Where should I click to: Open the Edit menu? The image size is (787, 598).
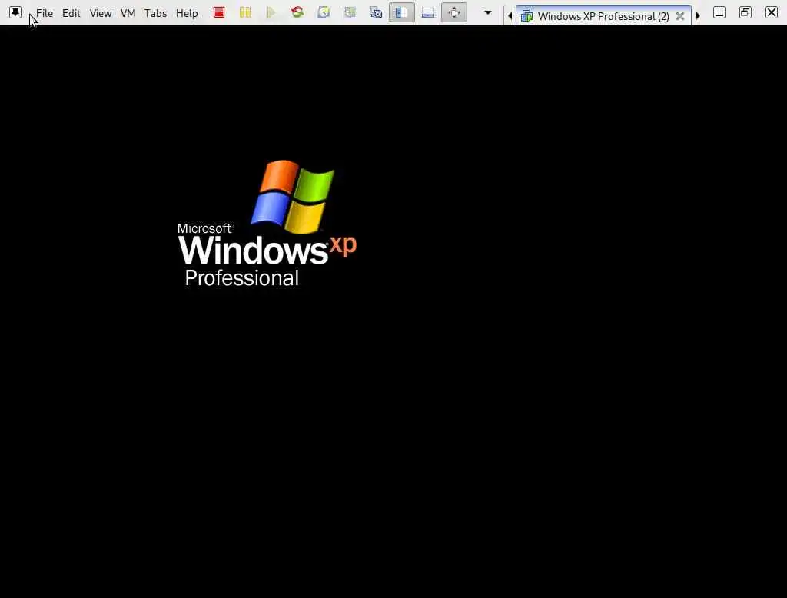click(x=71, y=13)
